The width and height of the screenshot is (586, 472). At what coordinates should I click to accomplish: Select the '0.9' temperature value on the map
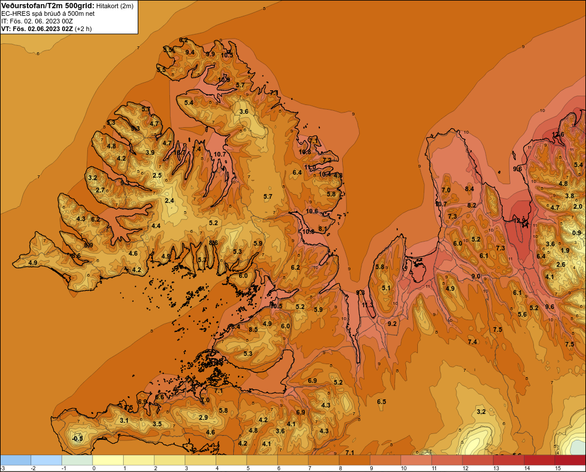point(577,233)
